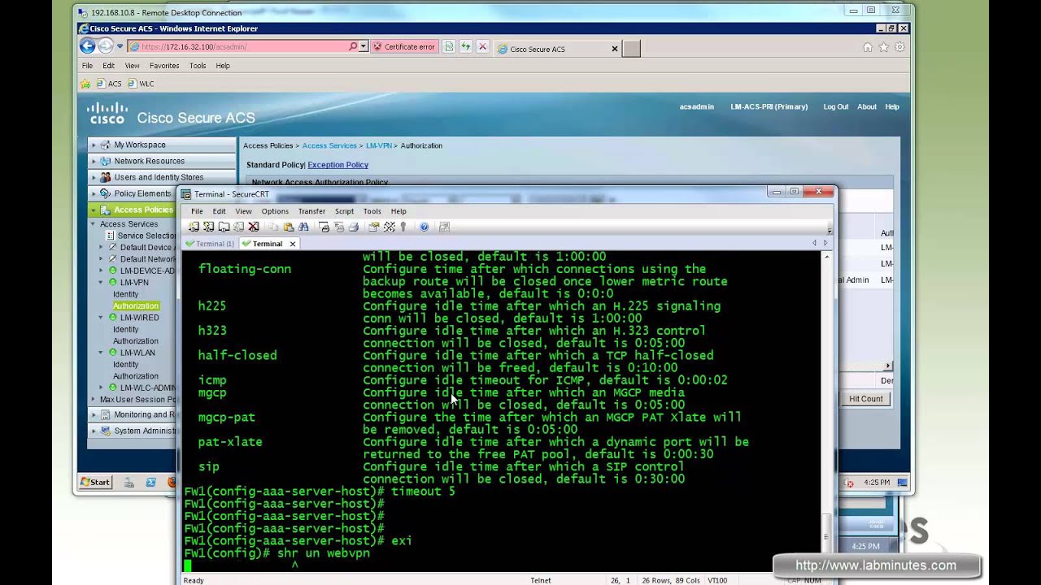Collapse LM-VPN access service node

[x=102, y=283]
